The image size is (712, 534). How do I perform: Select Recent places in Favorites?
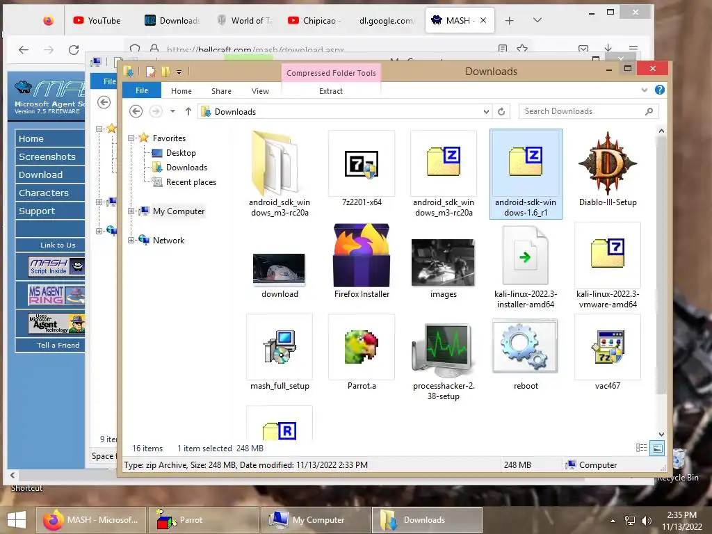coord(191,182)
